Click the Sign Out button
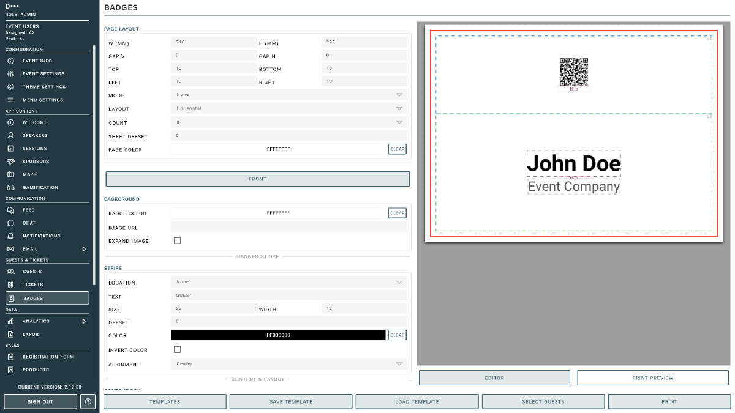Viewport: 735px width, 413px height. point(40,402)
